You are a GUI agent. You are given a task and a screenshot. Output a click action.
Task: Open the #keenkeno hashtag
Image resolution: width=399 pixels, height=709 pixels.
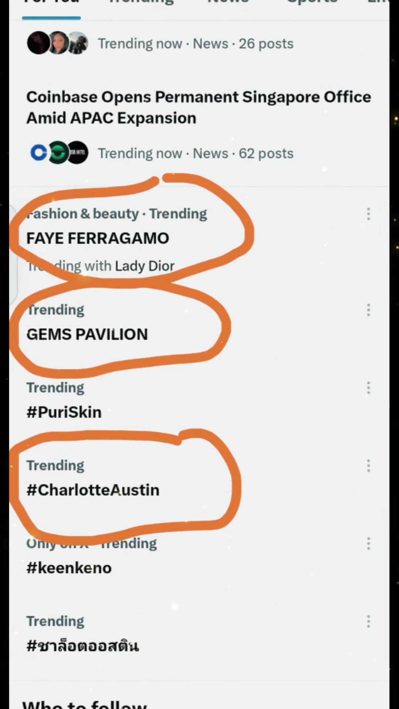tap(69, 568)
